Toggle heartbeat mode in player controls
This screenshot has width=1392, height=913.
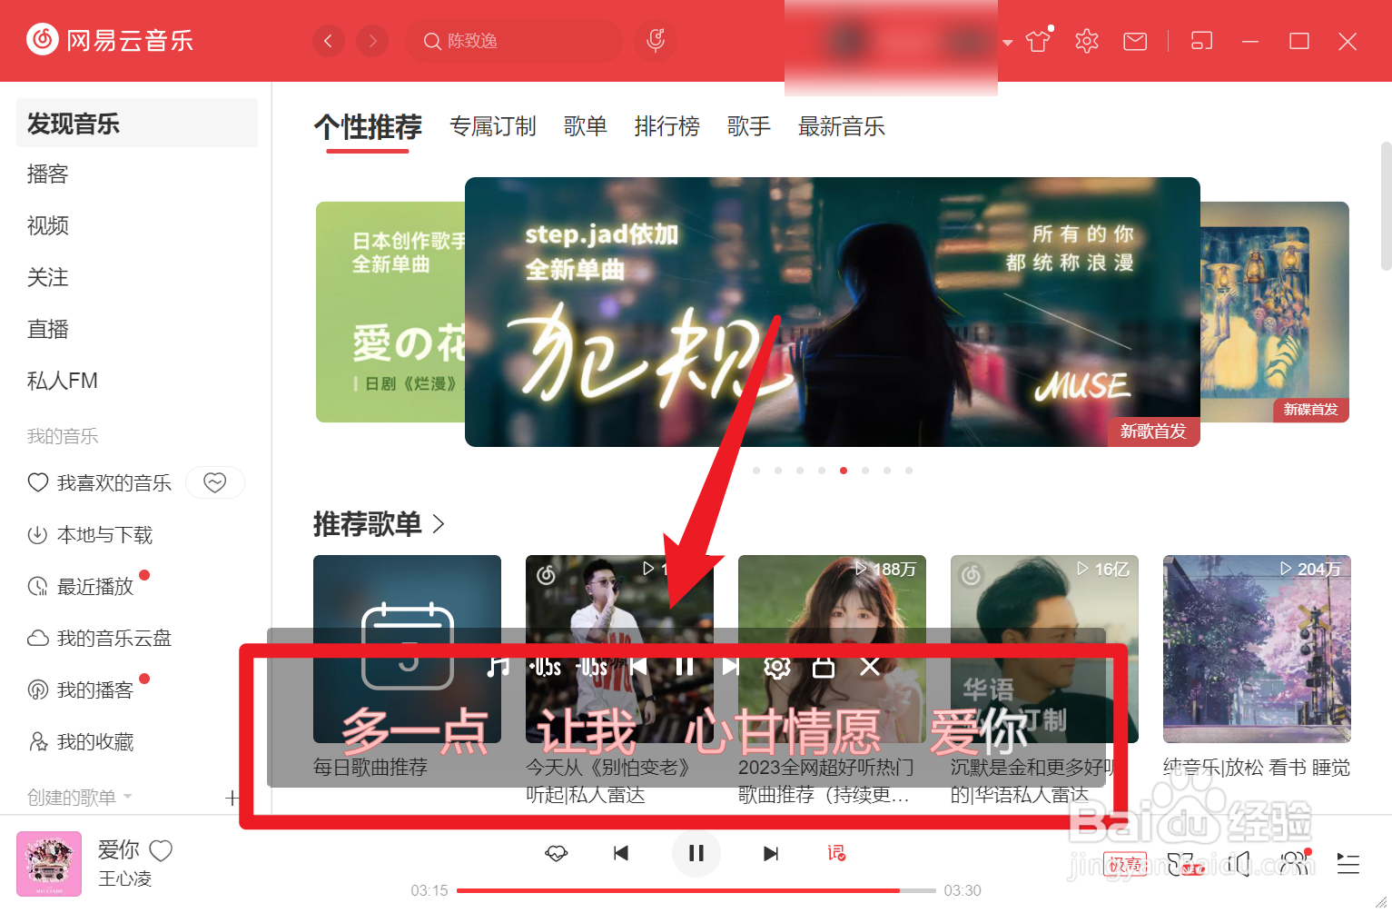tap(557, 853)
